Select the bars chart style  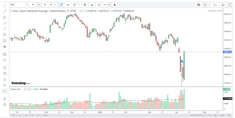74,5
